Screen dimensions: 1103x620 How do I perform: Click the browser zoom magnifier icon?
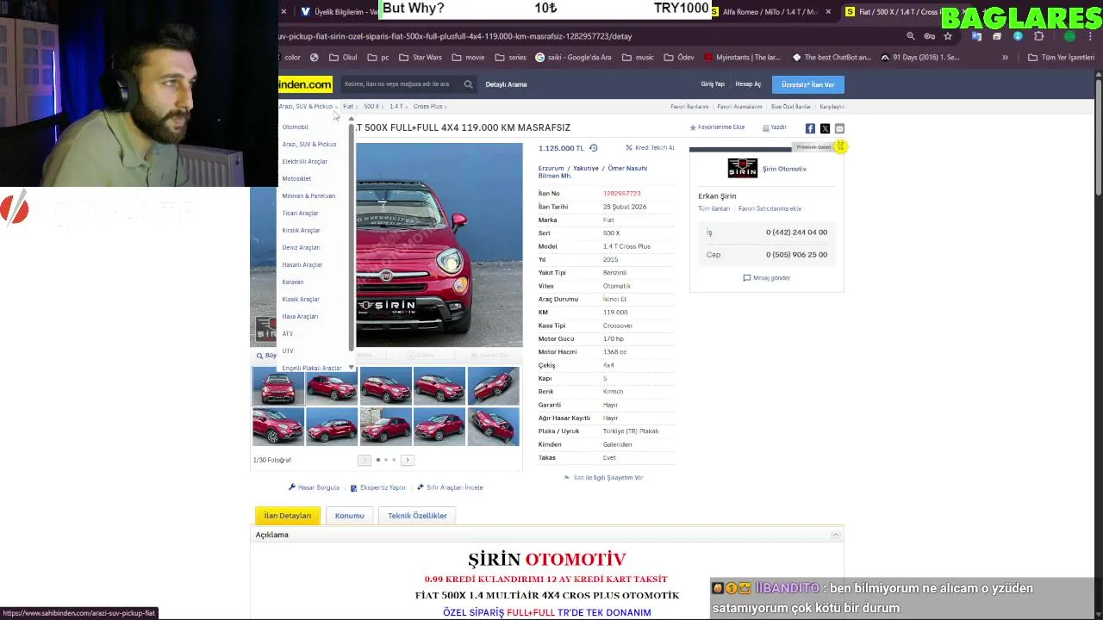(911, 36)
